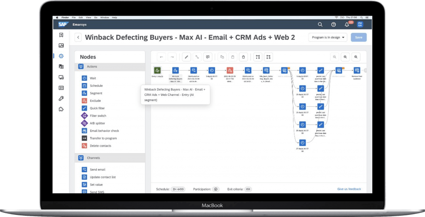Click the trash delete icon in toolbar
The image size is (425, 217).
click(244, 57)
